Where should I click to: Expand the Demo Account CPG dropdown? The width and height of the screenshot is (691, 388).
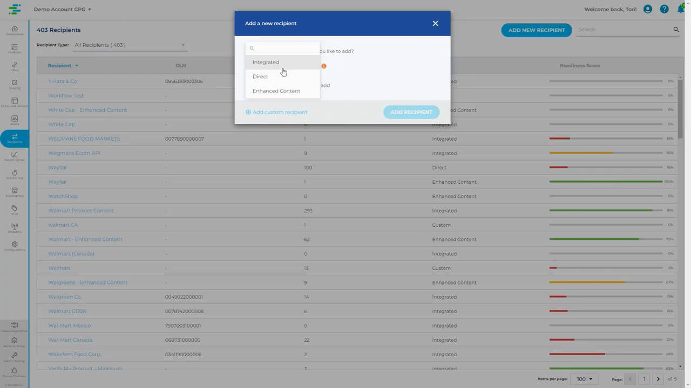(x=62, y=9)
